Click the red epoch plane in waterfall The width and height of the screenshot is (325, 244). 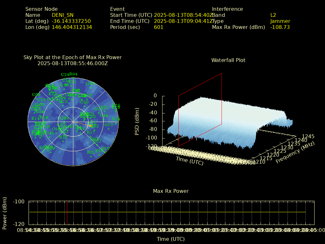[200, 110]
